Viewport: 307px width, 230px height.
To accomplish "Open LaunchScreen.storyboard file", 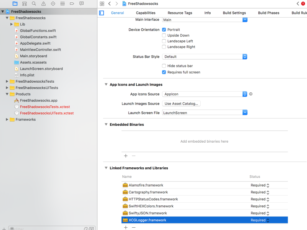I will 41,69.
